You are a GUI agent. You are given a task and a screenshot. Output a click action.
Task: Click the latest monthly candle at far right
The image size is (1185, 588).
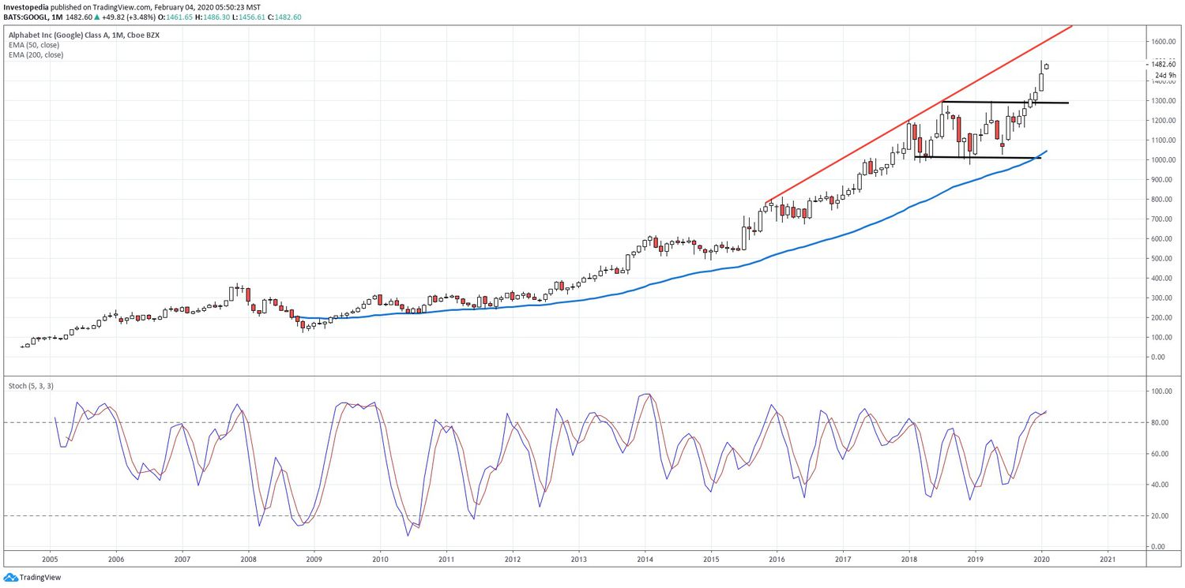(1046, 66)
